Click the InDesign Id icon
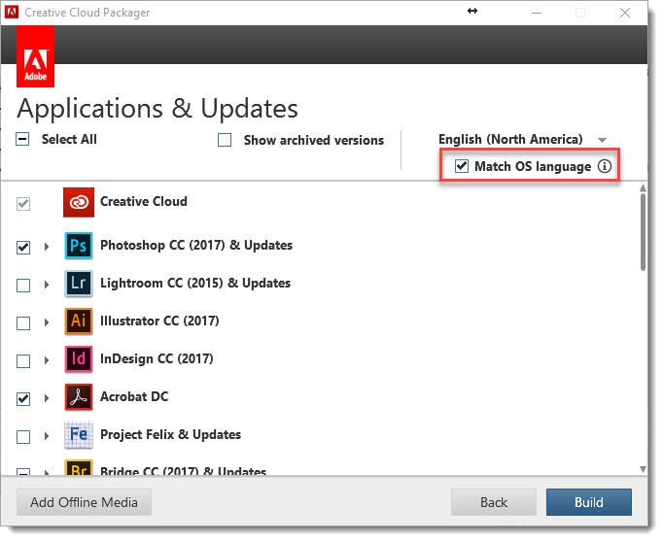The image size is (663, 541). pyautogui.click(x=79, y=358)
